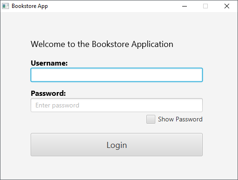Minimize the Bookstore App window
This screenshot has height=180, width=238.
pyautogui.click(x=185, y=6)
